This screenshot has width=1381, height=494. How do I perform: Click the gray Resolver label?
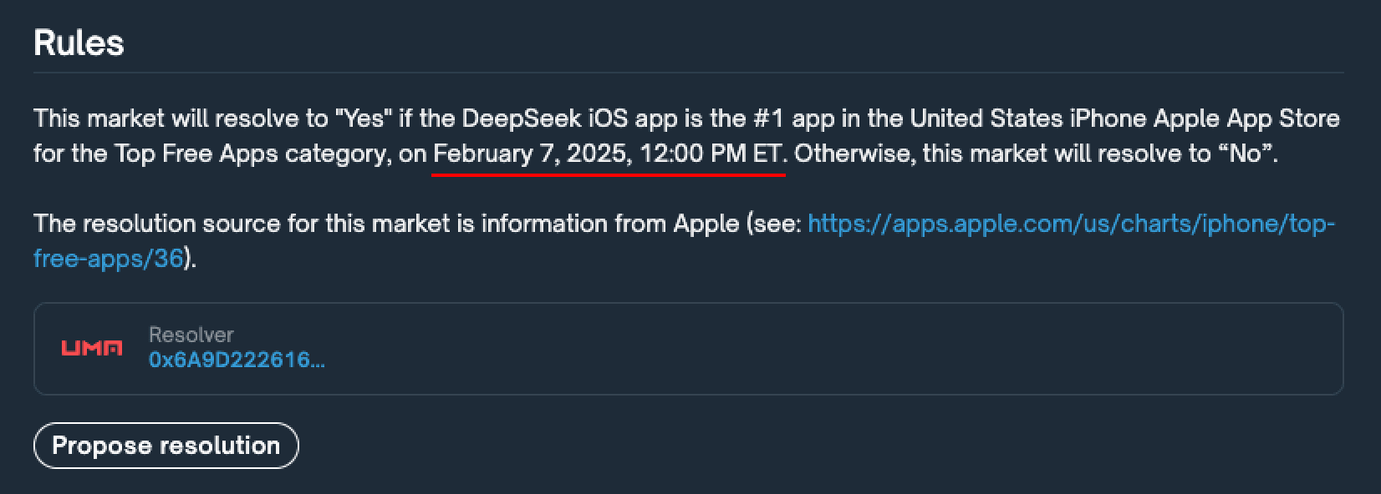tap(191, 335)
